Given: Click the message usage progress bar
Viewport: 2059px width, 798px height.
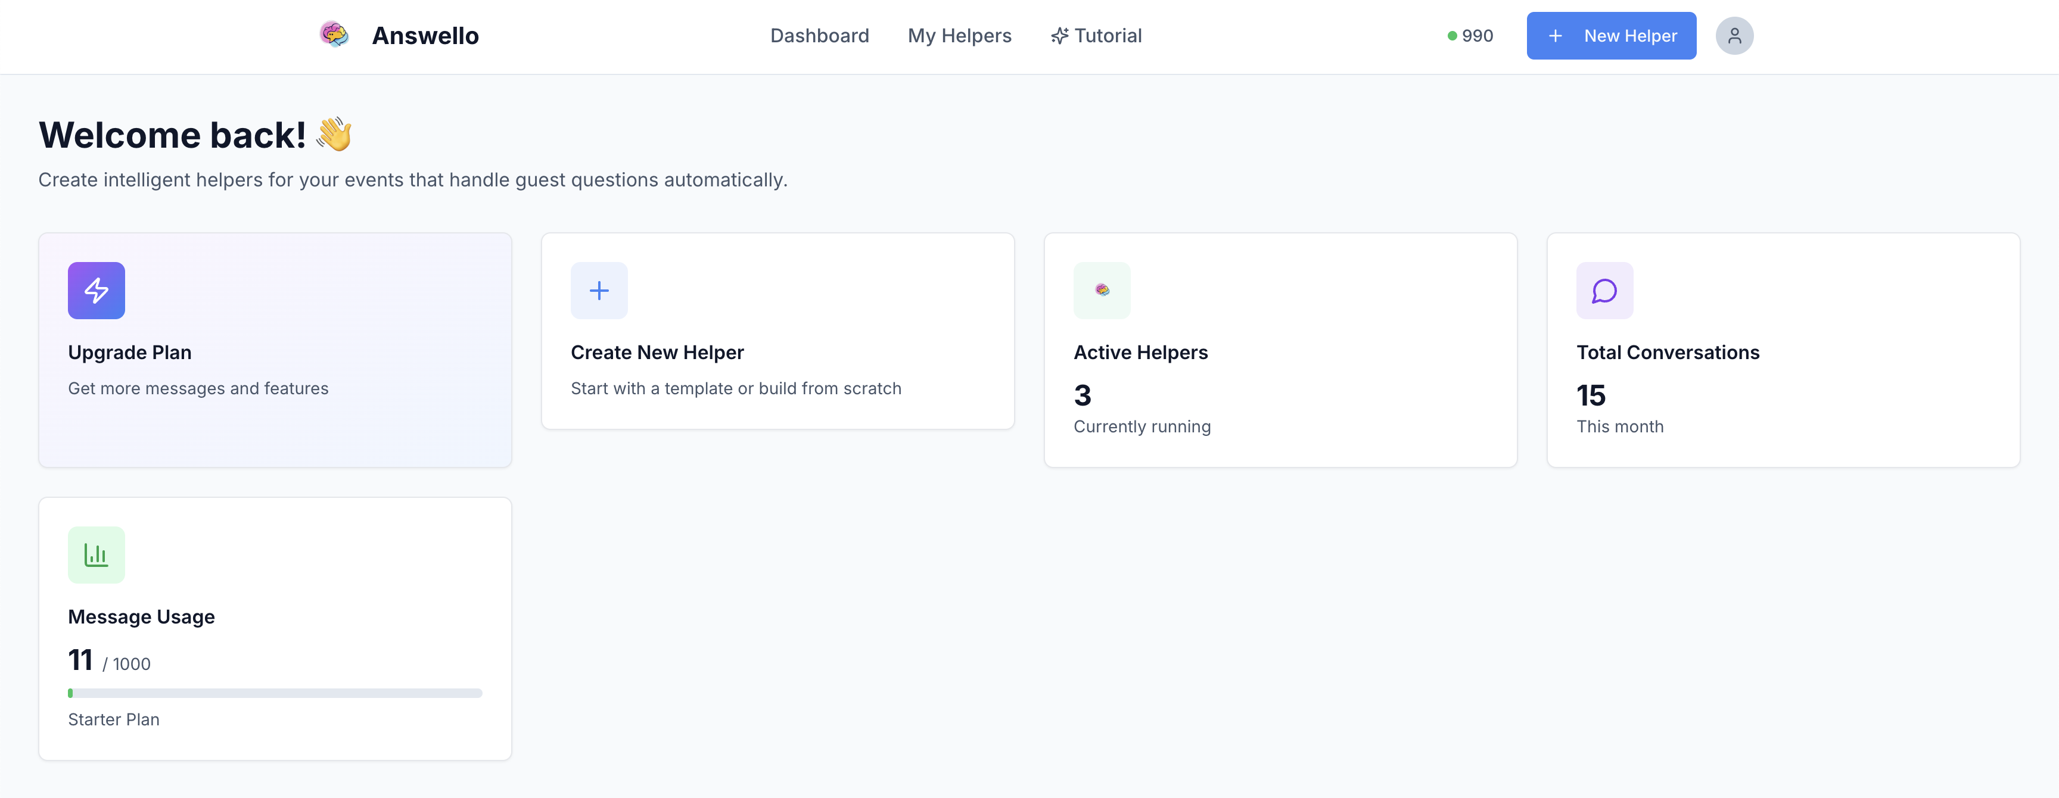Looking at the screenshot, I should 275,693.
